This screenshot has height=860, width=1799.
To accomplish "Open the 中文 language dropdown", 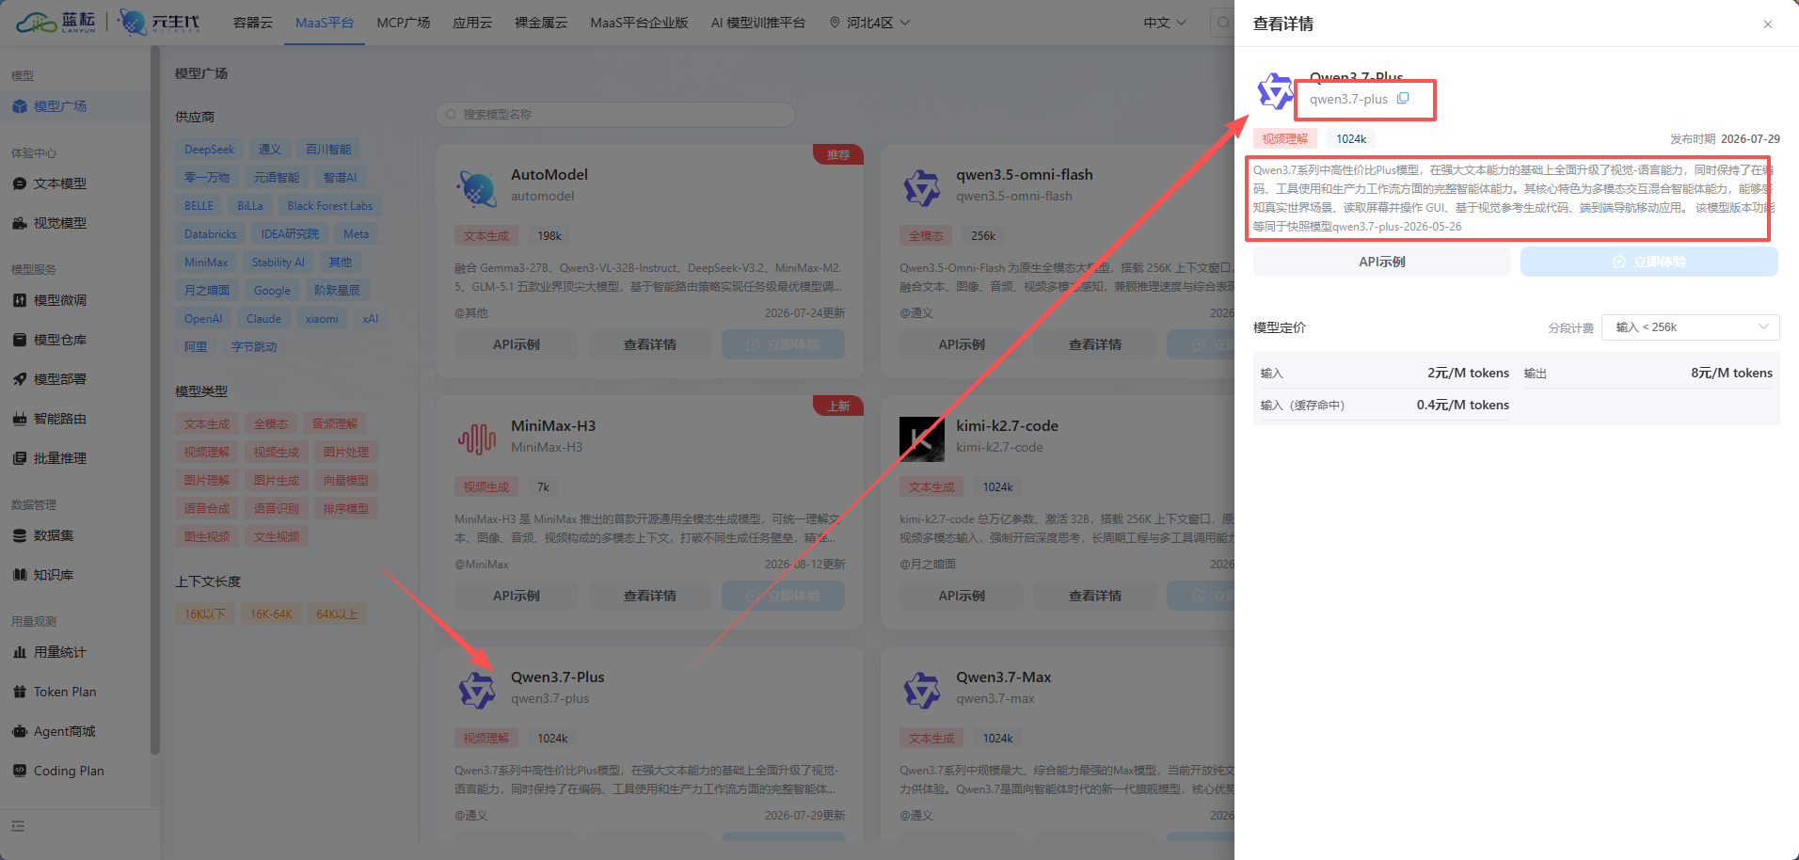I will point(1165,23).
